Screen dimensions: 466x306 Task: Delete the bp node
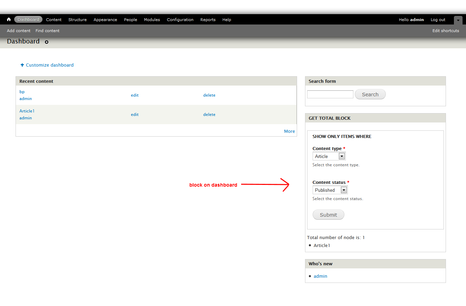209,95
